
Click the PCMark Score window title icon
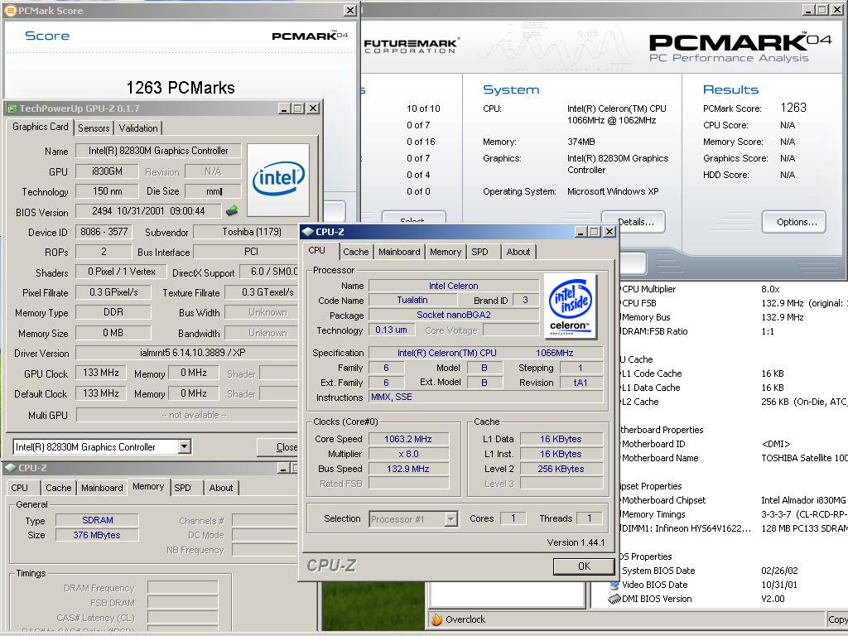10,10
